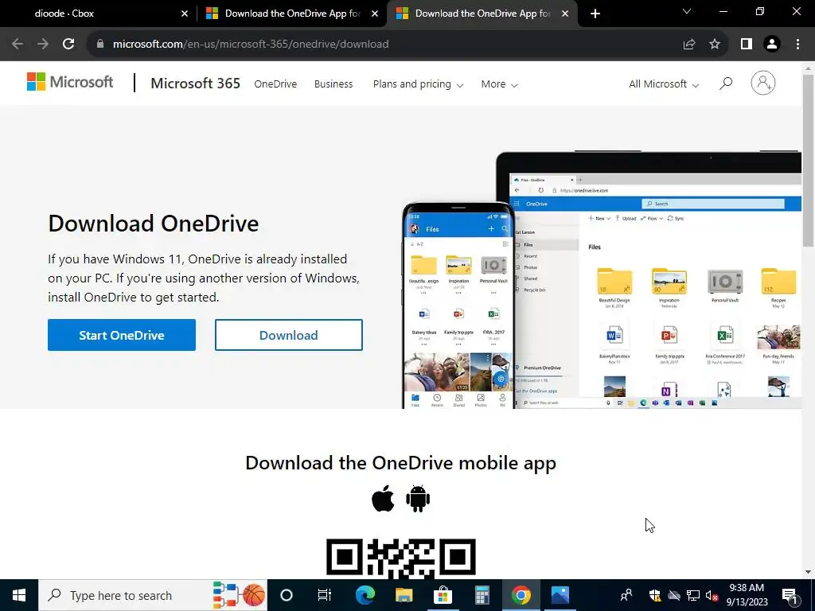Click the Microsoft 365 heading link
The image size is (815, 611).
pyautogui.click(x=196, y=83)
